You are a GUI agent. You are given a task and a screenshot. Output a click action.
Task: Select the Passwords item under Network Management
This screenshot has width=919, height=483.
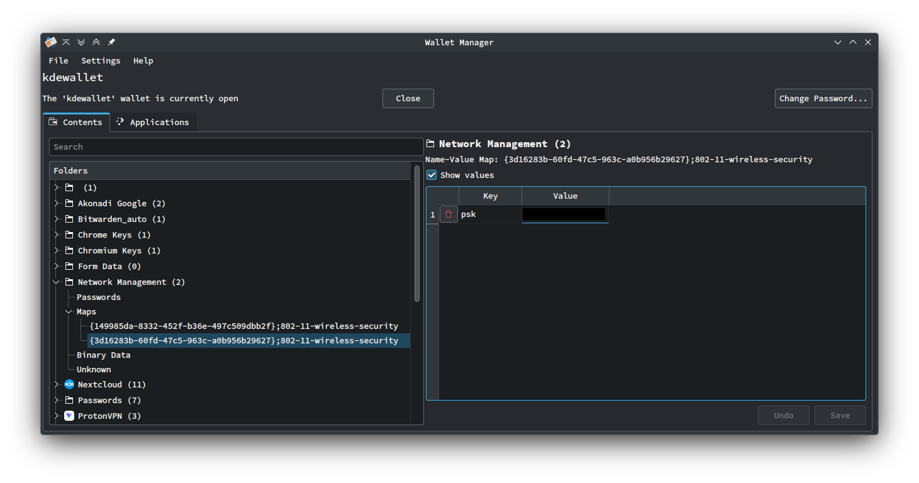pyautogui.click(x=99, y=297)
